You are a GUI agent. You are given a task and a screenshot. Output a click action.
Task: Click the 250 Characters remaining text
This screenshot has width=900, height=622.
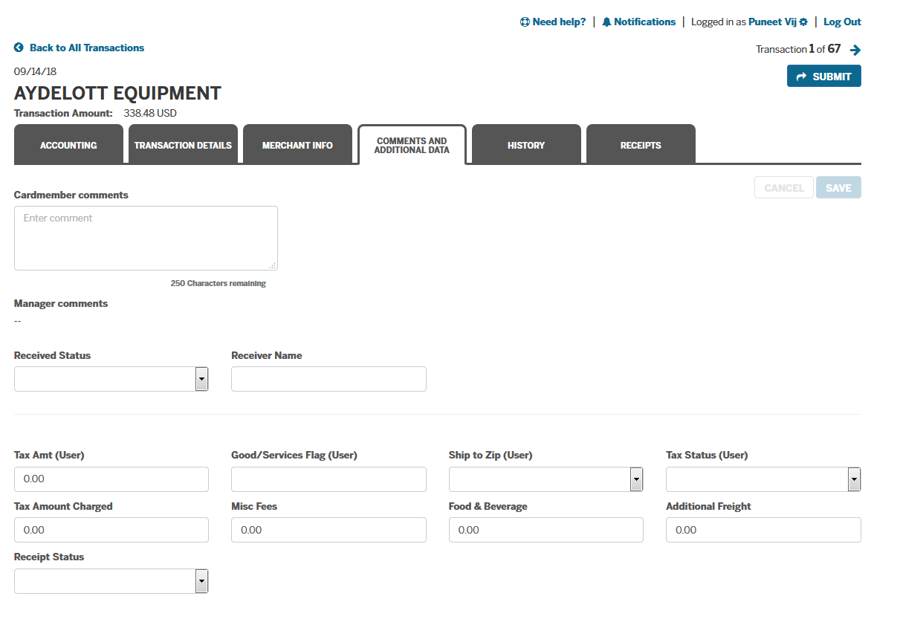click(x=218, y=283)
